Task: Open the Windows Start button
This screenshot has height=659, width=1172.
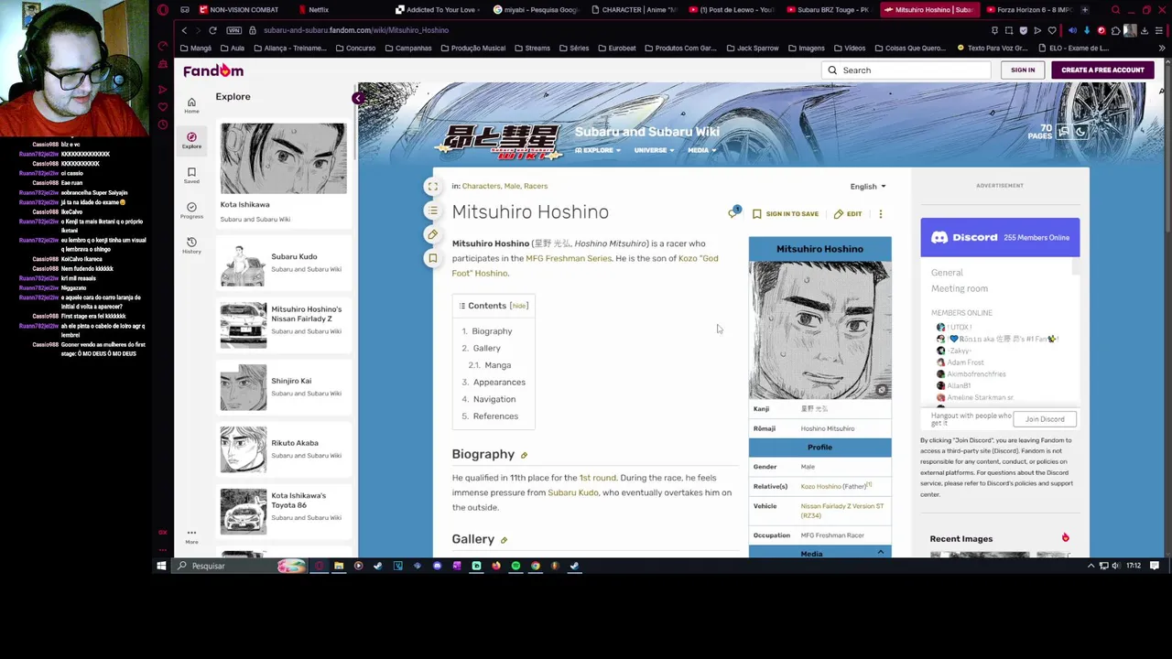Action: pos(161,566)
